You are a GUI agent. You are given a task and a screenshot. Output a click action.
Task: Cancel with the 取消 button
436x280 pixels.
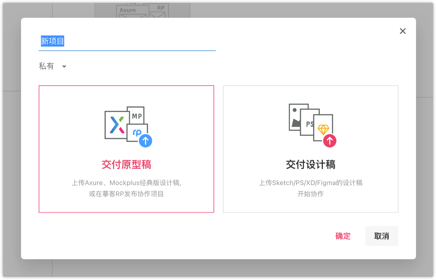click(382, 236)
